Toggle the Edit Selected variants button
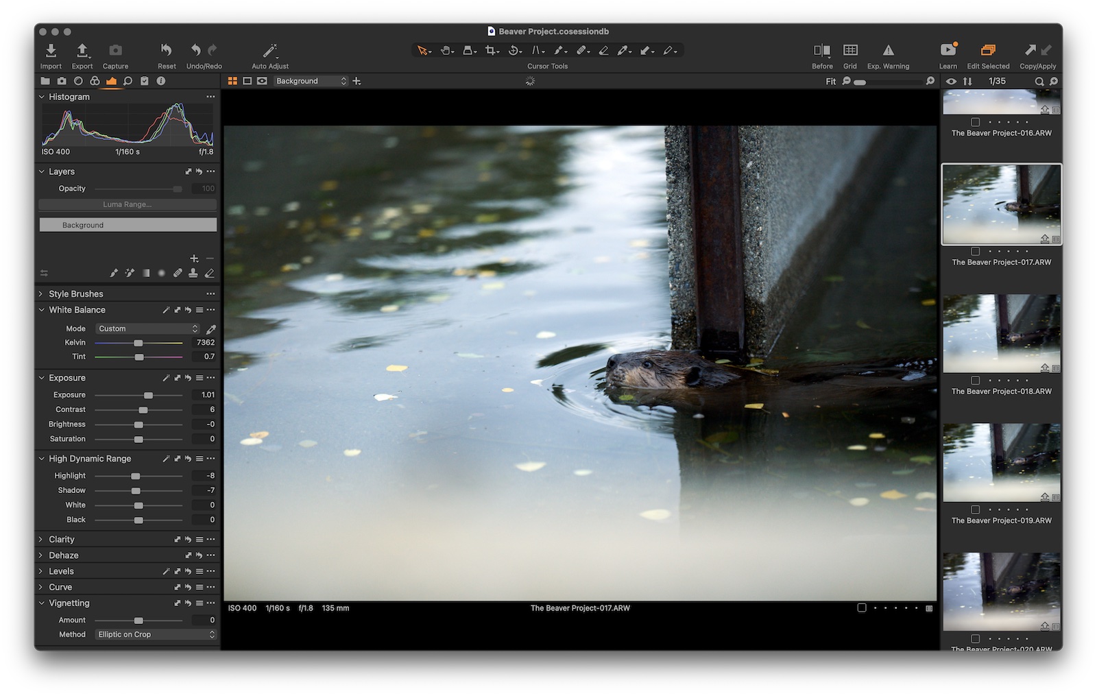This screenshot has width=1097, height=696. pos(988,50)
